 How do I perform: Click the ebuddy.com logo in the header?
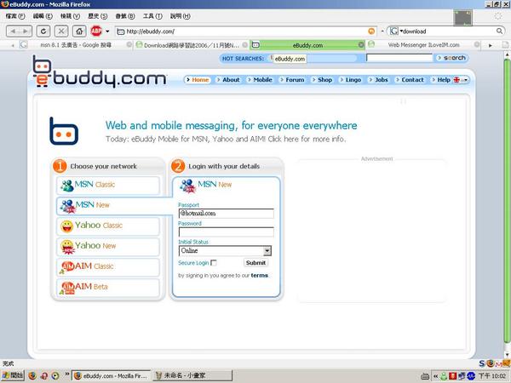tap(100, 71)
